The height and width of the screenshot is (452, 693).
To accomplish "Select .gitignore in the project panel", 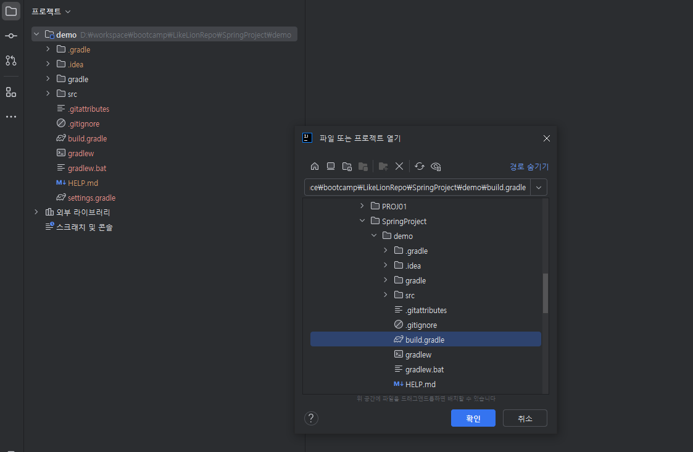I will pyautogui.click(x=83, y=124).
